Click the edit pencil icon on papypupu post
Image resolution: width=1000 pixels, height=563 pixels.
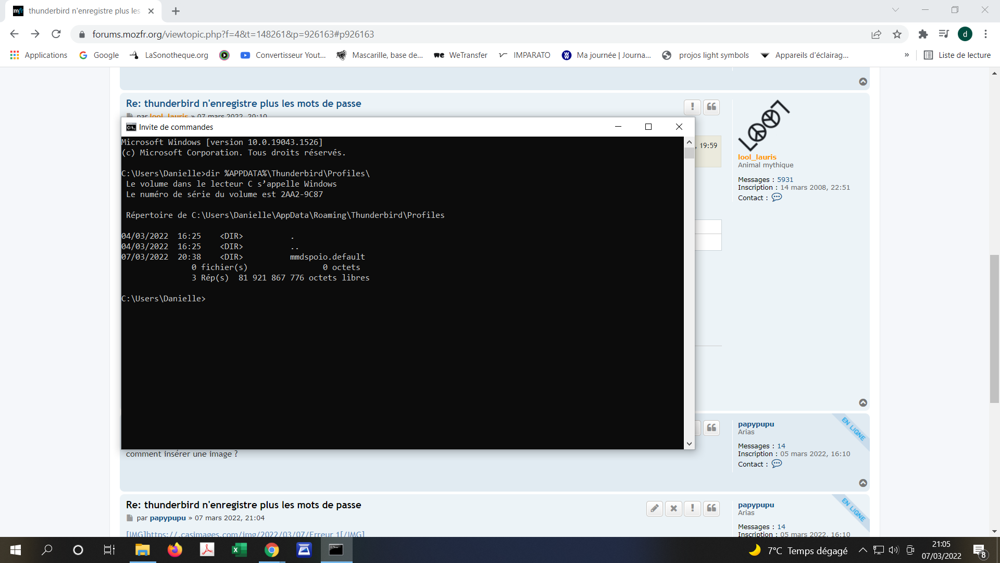655,508
